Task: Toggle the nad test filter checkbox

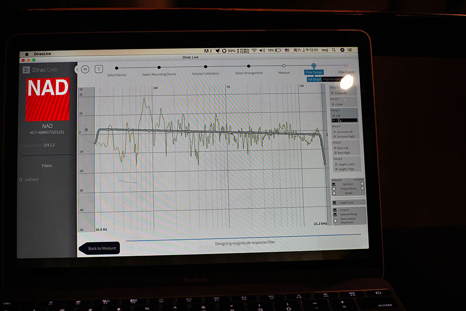Action: (x=21, y=180)
